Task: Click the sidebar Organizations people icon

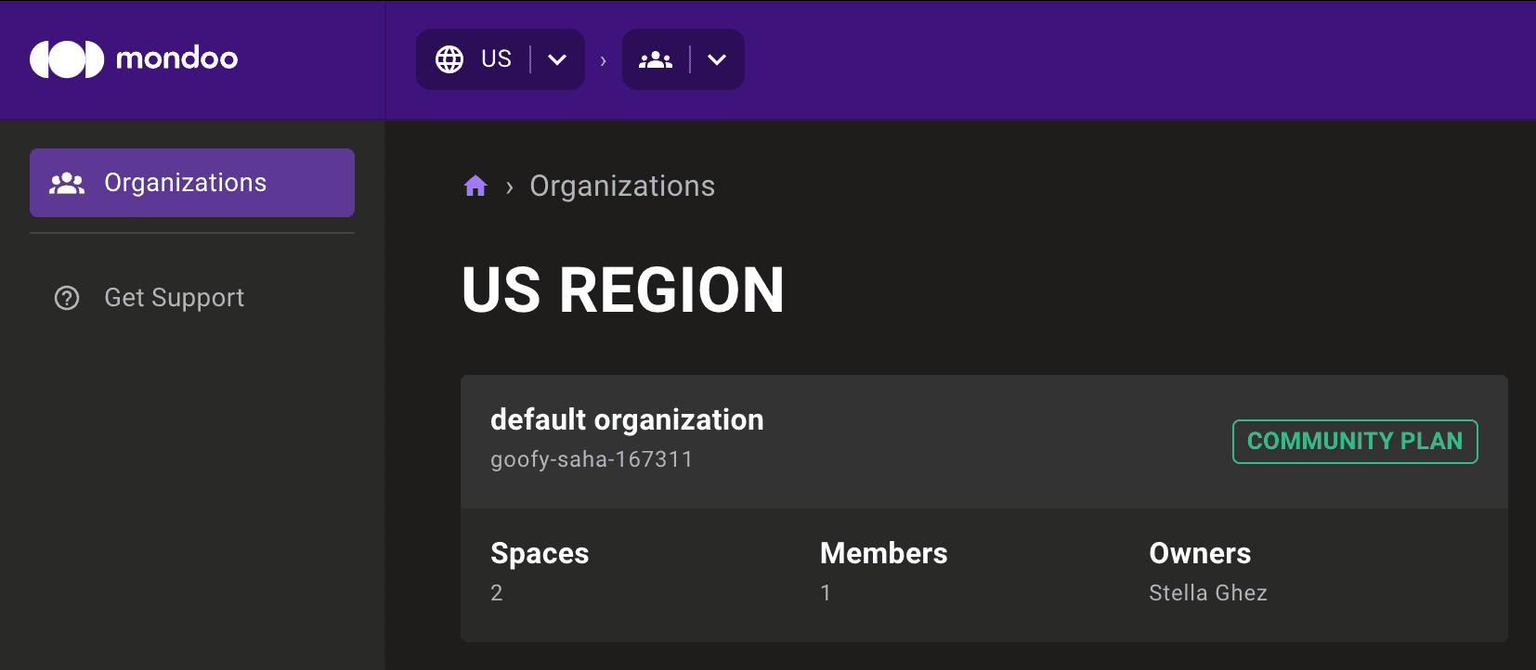Action: tap(67, 183)
